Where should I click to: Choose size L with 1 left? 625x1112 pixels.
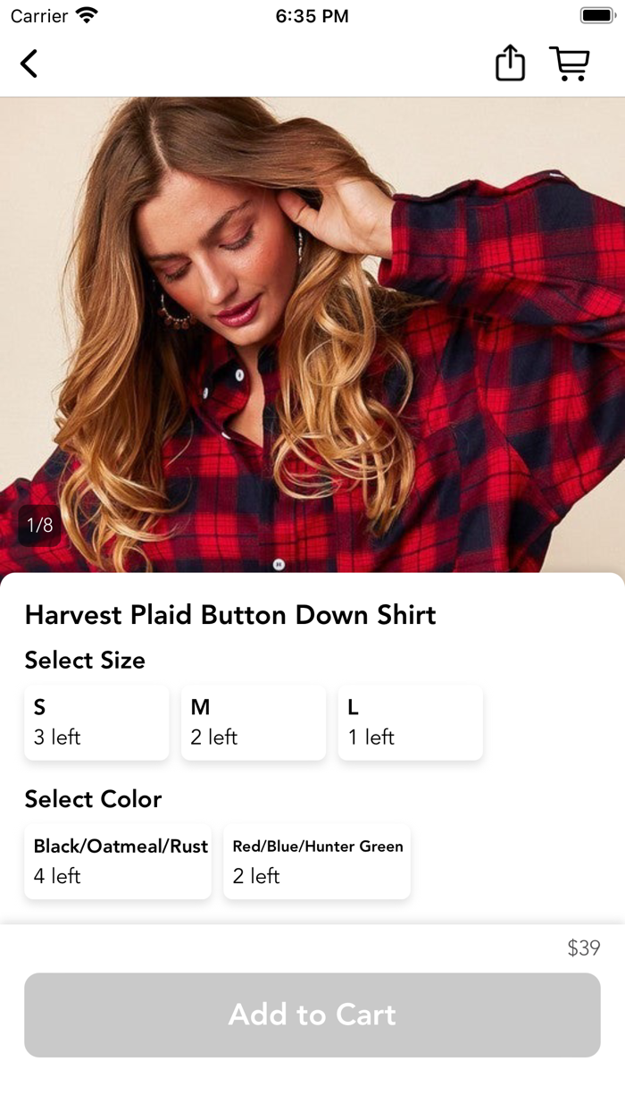[411, 722]
